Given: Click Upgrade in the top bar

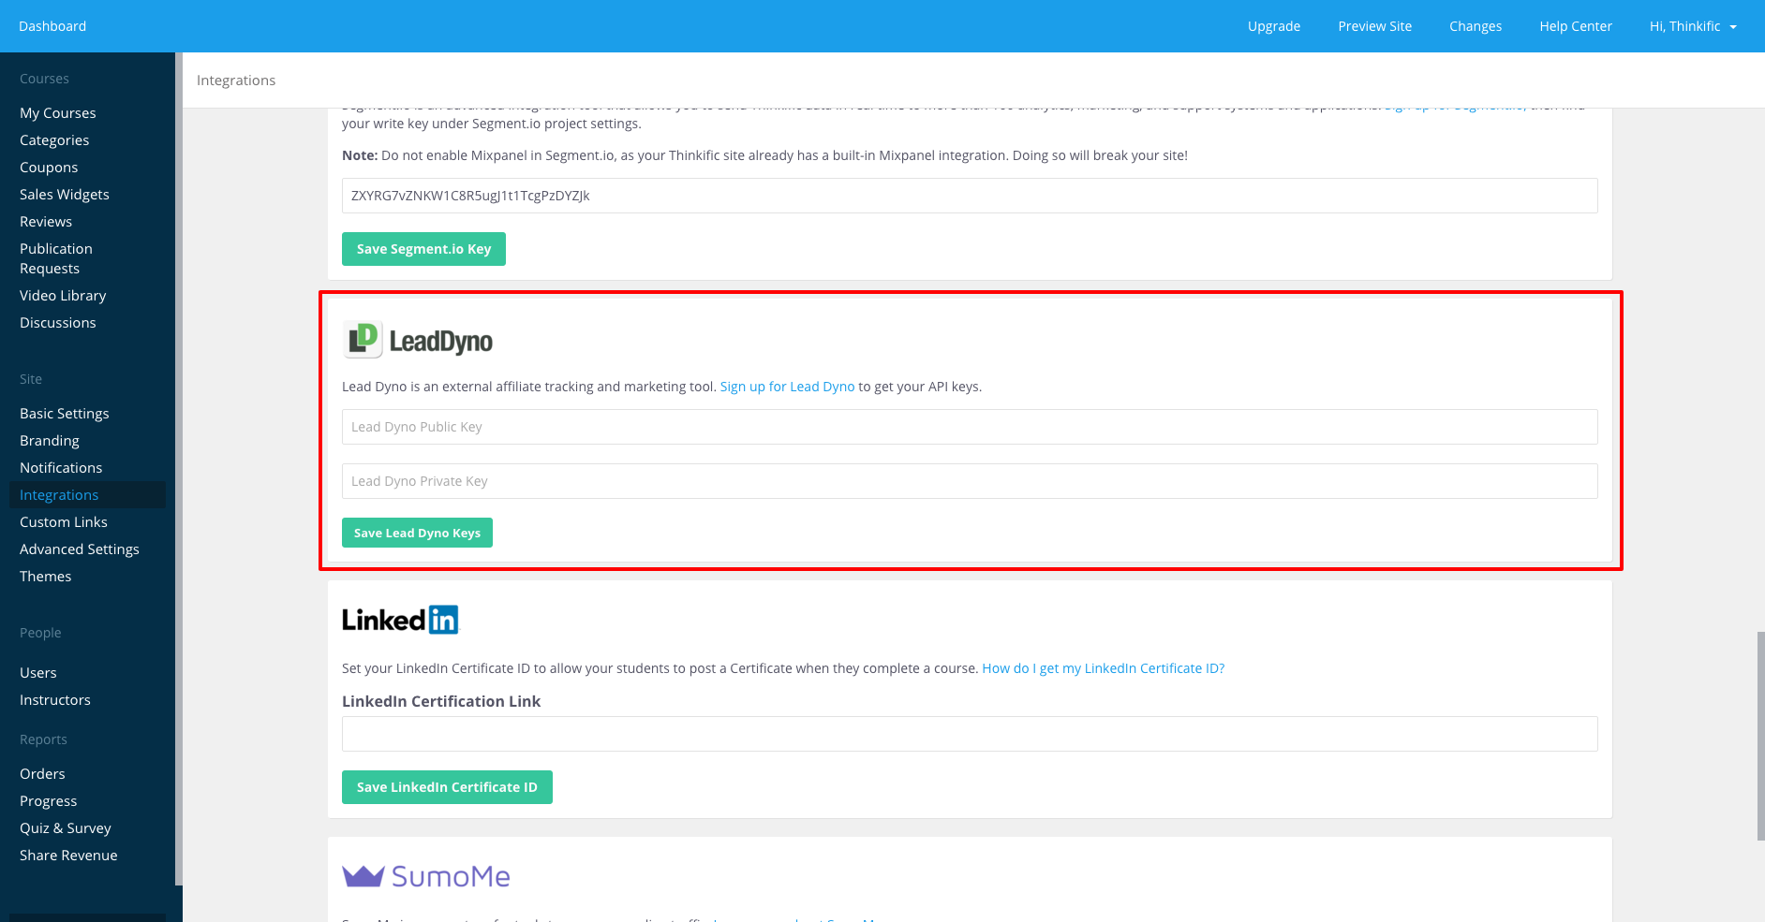Looking at the screenshot, I should point(1274,26).
